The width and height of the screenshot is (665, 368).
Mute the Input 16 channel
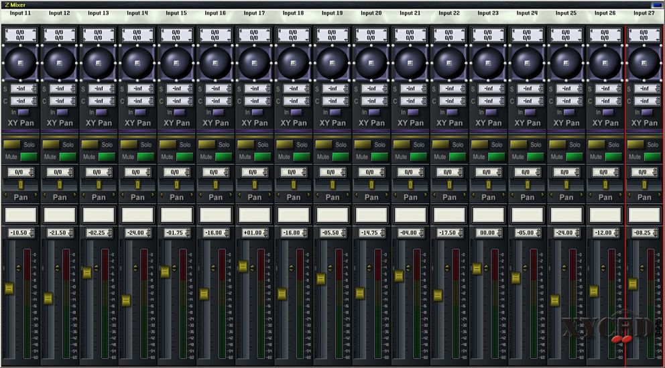[x=224, y=157]
